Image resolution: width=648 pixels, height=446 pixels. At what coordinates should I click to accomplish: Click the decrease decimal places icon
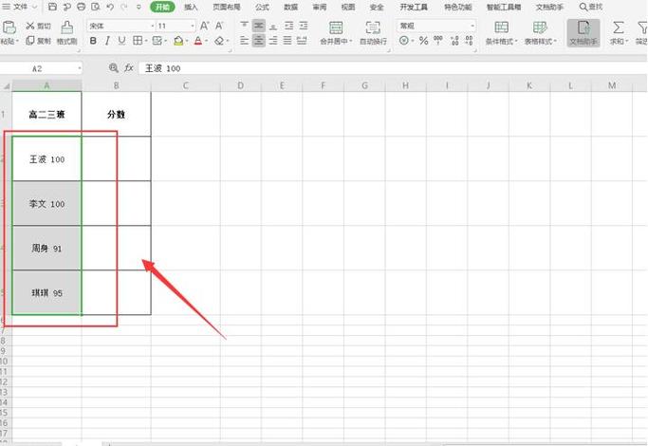pos(469,41)
